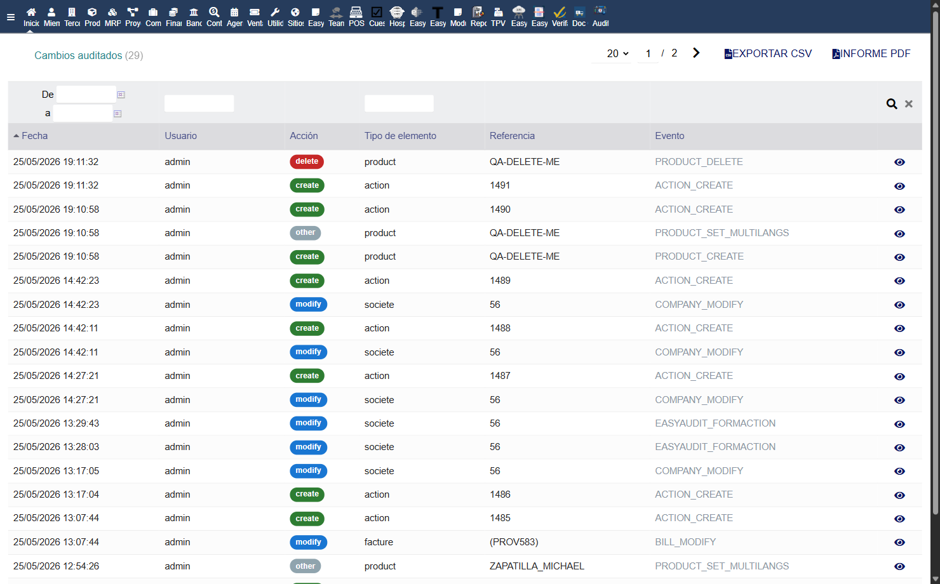
Task: Click the search magnifier in filter row
Action: pyautogui.click(x=892, y=103)
